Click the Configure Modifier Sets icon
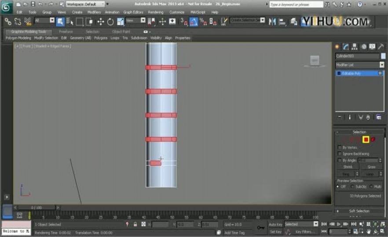388x237 pixels. 379,117
